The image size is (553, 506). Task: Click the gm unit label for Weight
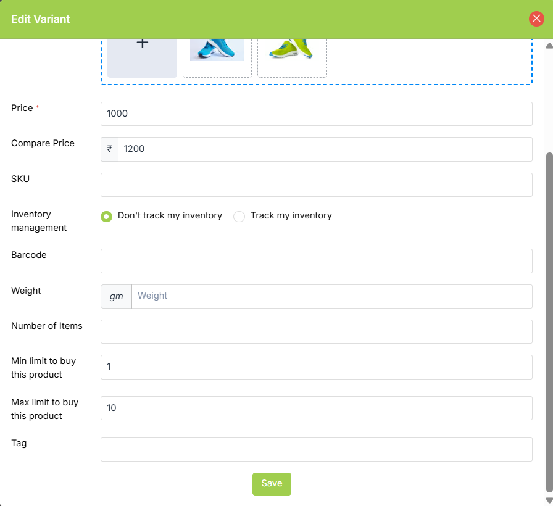click(x=116, y=296)
